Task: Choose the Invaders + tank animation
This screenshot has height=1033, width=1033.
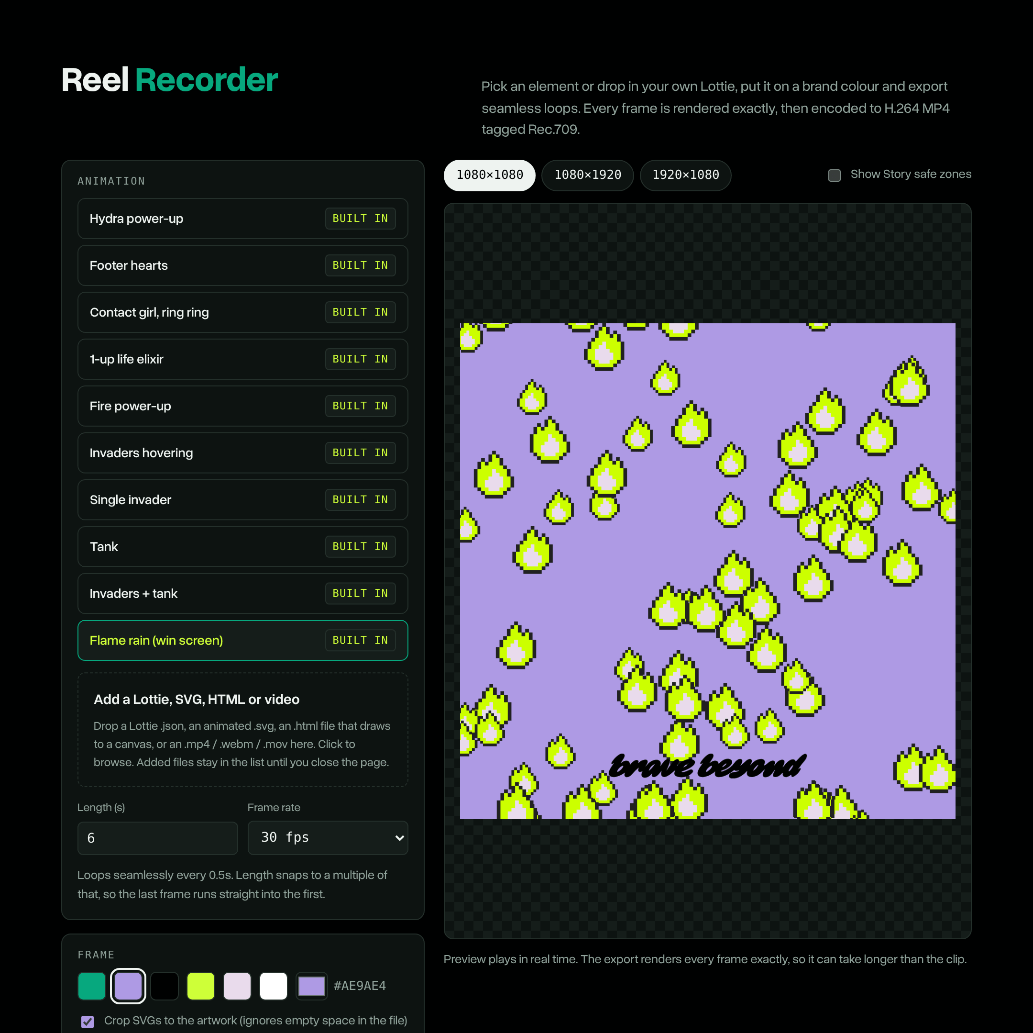Action: click(243, 593)
